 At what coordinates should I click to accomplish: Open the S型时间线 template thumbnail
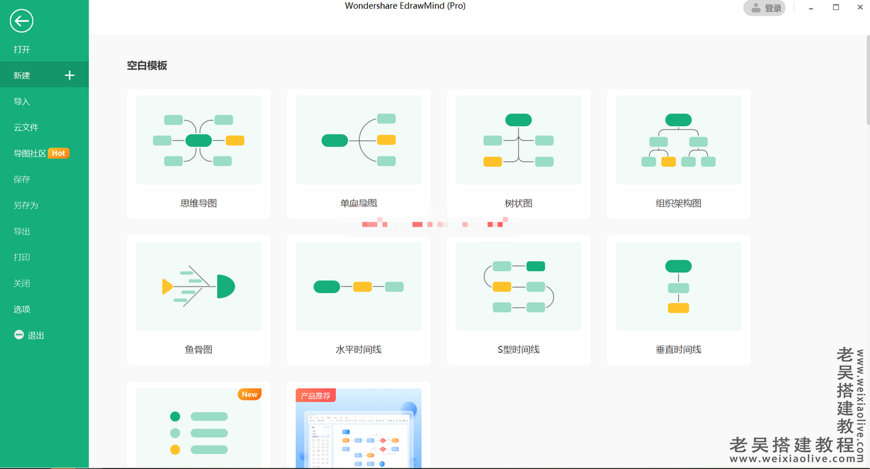(518, 287)
